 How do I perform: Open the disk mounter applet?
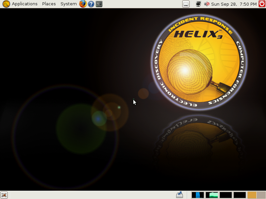coord(186,4)
